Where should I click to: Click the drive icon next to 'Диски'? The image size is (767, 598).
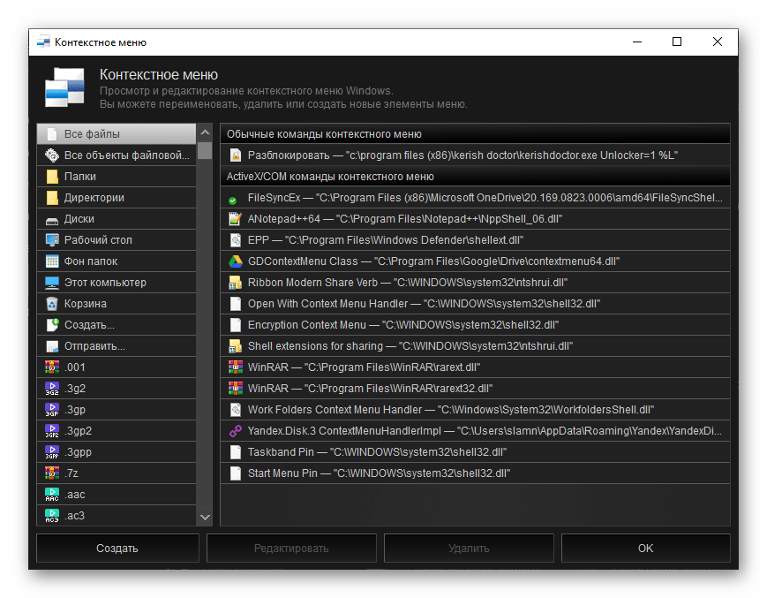tap(52, 220)
